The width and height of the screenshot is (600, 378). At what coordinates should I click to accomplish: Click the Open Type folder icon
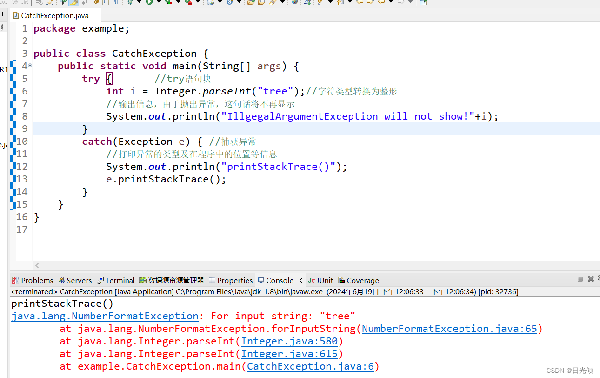coord(251,2)
